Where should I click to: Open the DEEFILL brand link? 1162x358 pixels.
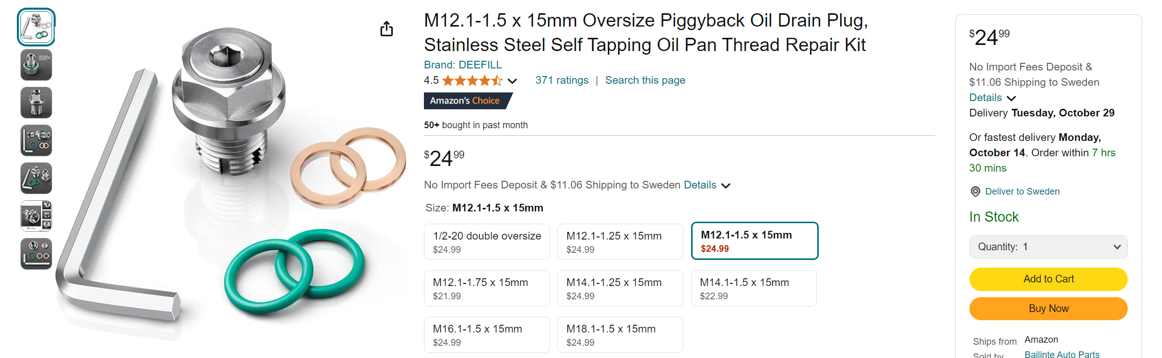(463, 65)
